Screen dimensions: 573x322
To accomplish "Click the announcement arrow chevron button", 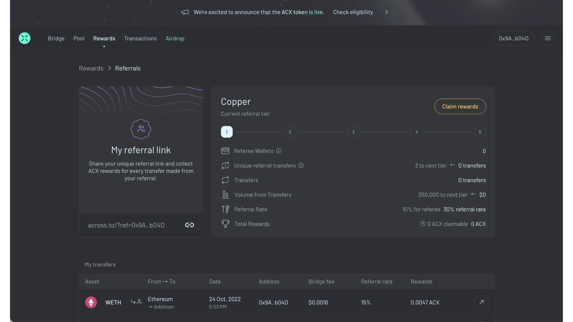I will [x=386, y=12].
